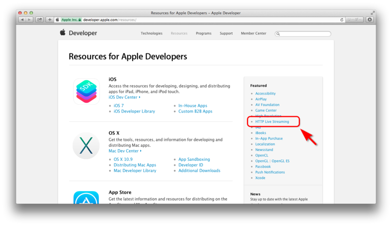Toggle fullscreen with the window expand arrows
392x226 pixels.
pos(372,13)
